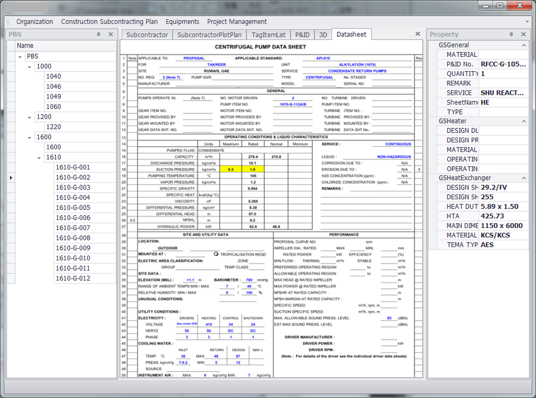Close the Datasheet document tab area

coord(418,34)
